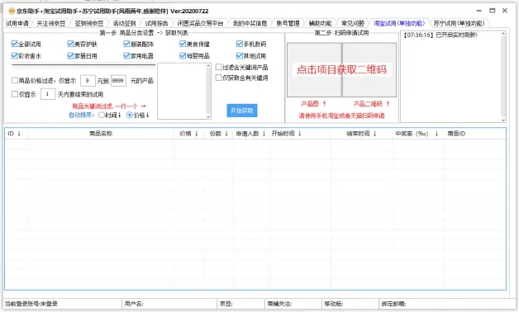Uncheck the 美食保健 checkbox
The width and height of the screenshot is (519, 312).
click(183, 44)
